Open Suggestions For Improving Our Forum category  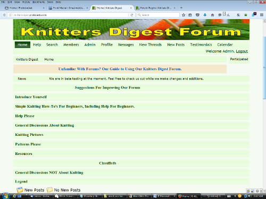point(107,88)
